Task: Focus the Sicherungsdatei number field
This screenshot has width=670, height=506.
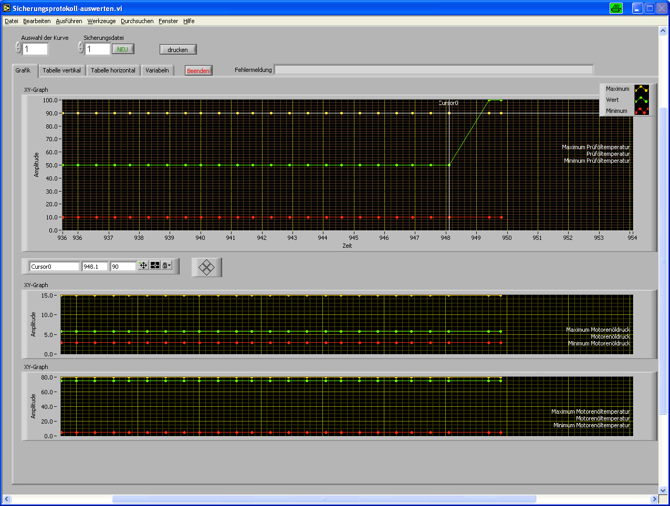Action: pos(98,49)
